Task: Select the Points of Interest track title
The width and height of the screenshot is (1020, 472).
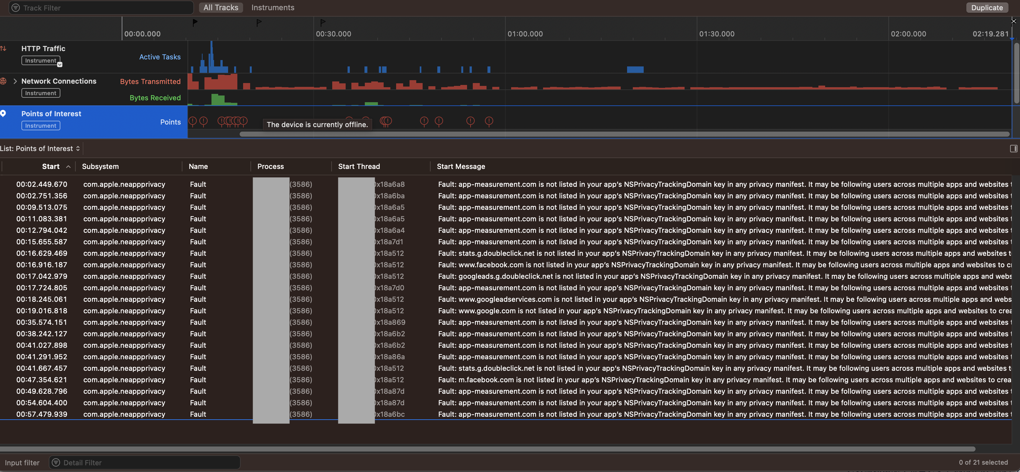Action: click(51, 114)
